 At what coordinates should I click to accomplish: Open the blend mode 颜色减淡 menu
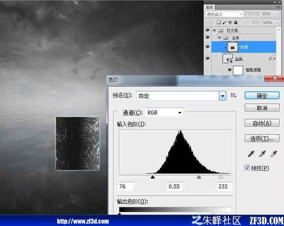tap(224, 14)
